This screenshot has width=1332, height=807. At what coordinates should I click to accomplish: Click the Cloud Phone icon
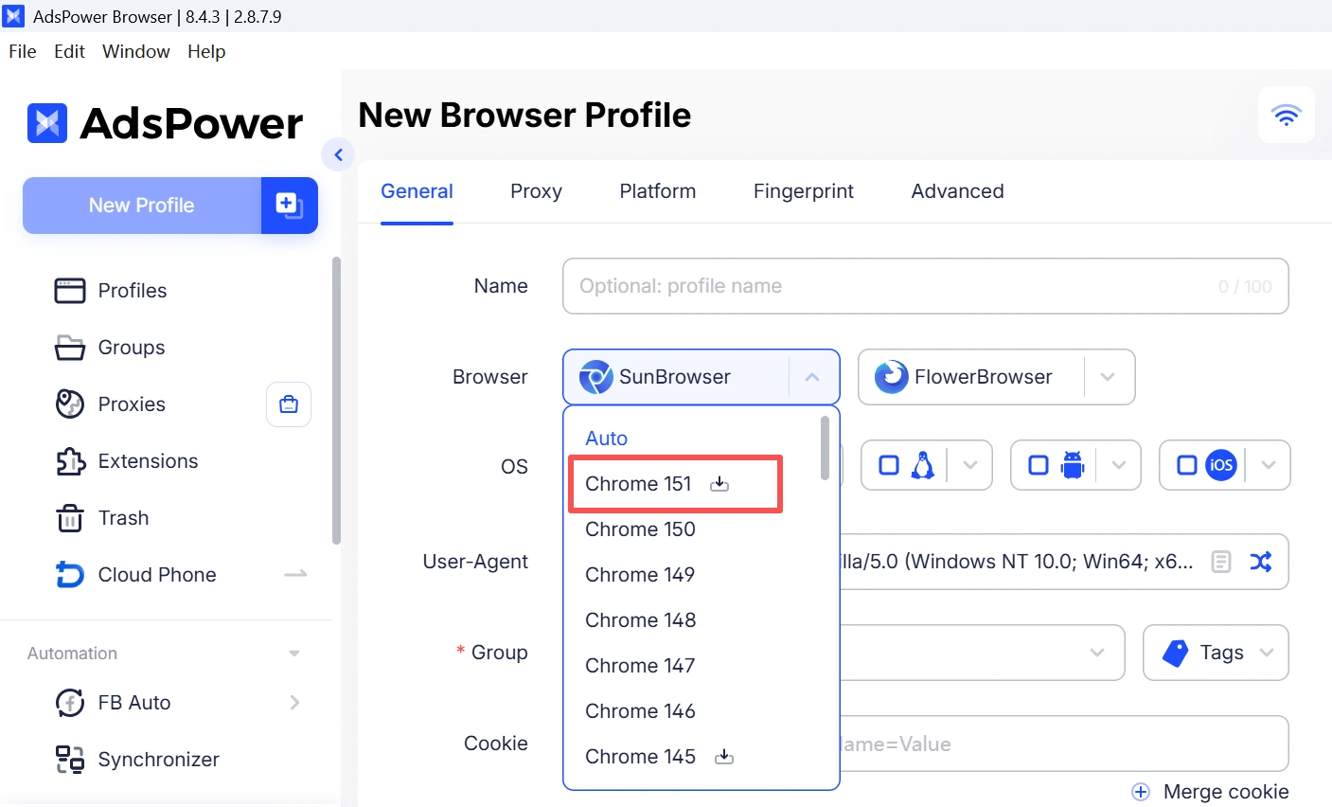69,575
